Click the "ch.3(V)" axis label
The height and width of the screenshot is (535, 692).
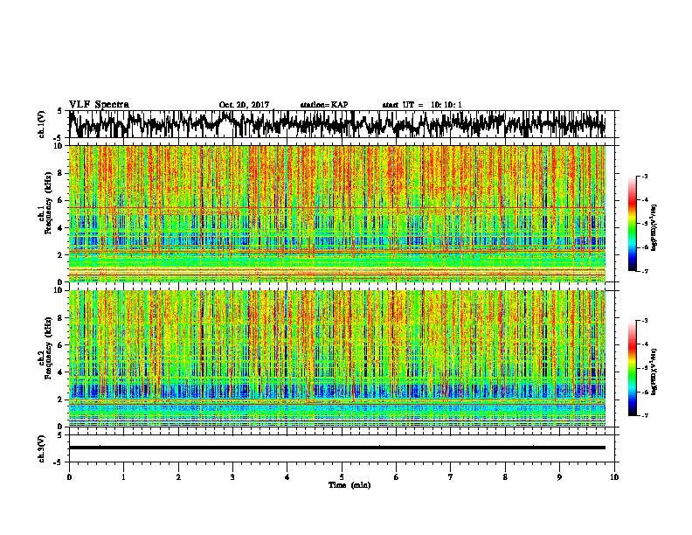pyautogui.click(x=41, y=448)
